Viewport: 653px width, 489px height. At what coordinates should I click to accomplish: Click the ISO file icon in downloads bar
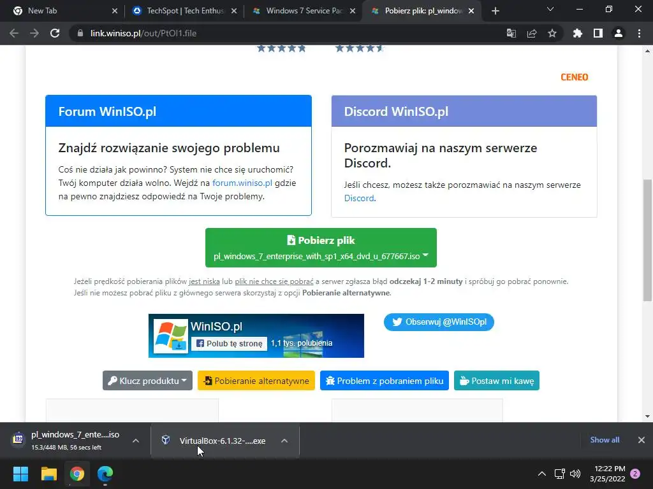click(18, 439)
